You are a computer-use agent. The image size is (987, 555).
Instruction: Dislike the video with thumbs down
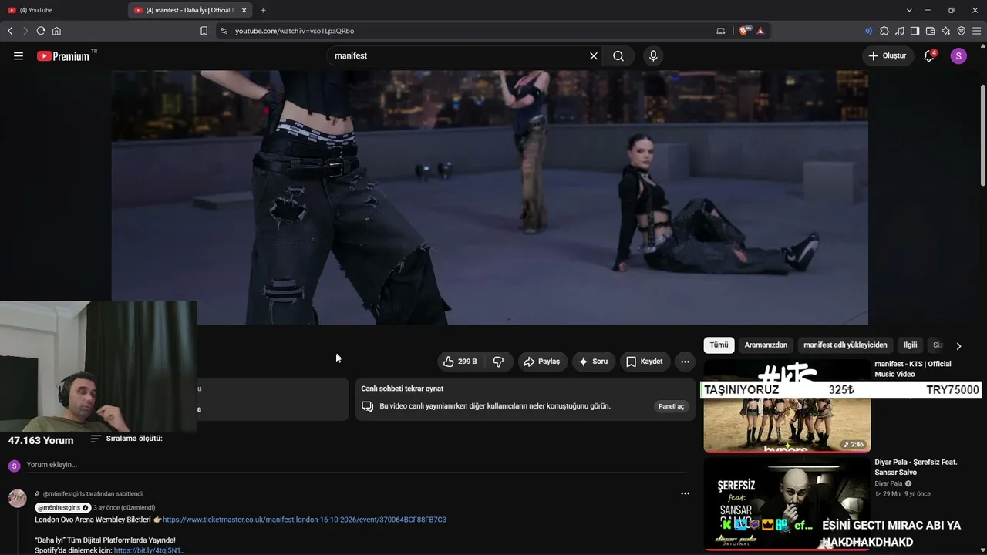coord(498,362)
